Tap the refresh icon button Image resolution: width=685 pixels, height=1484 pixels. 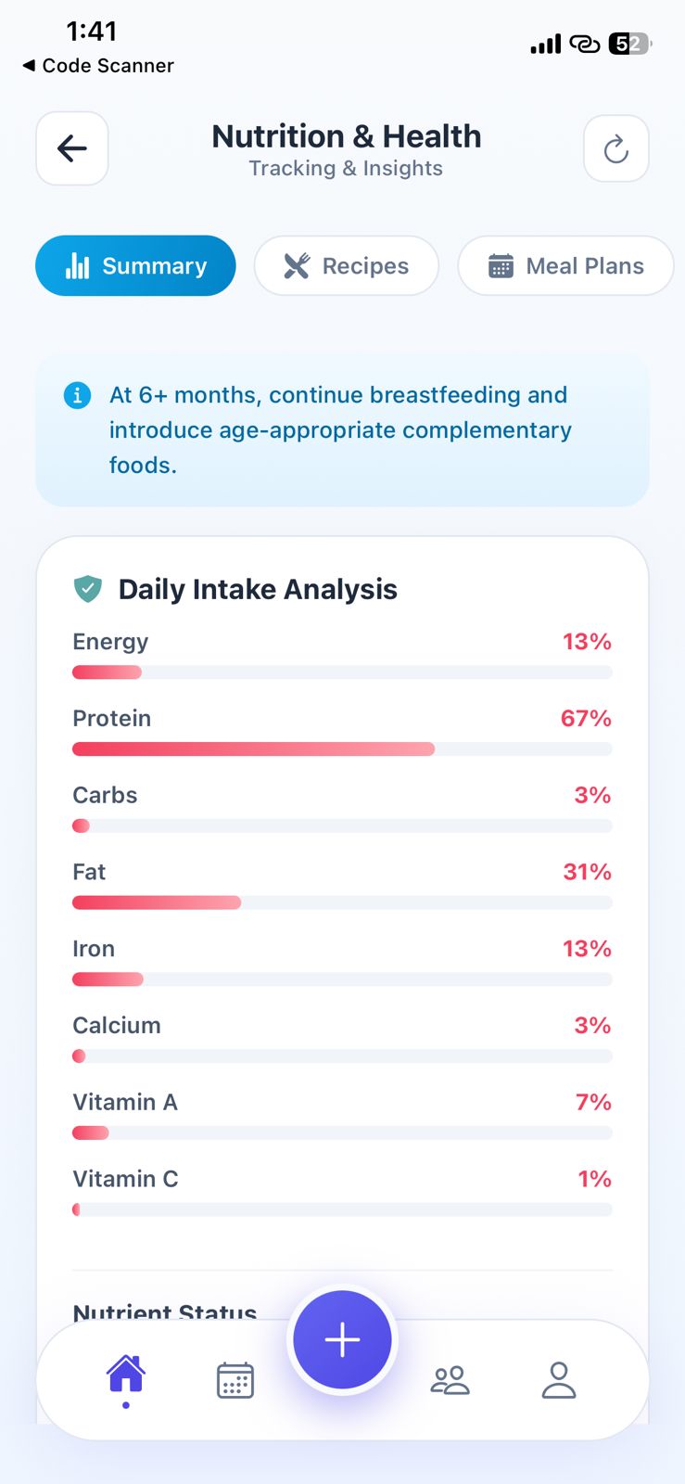615,148
